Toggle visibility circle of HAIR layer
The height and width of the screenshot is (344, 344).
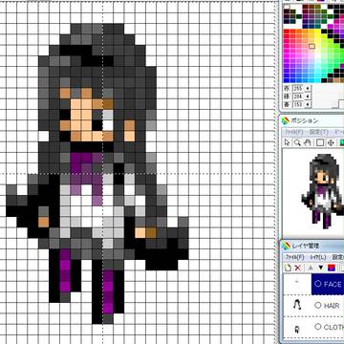[x=317, y=305]
